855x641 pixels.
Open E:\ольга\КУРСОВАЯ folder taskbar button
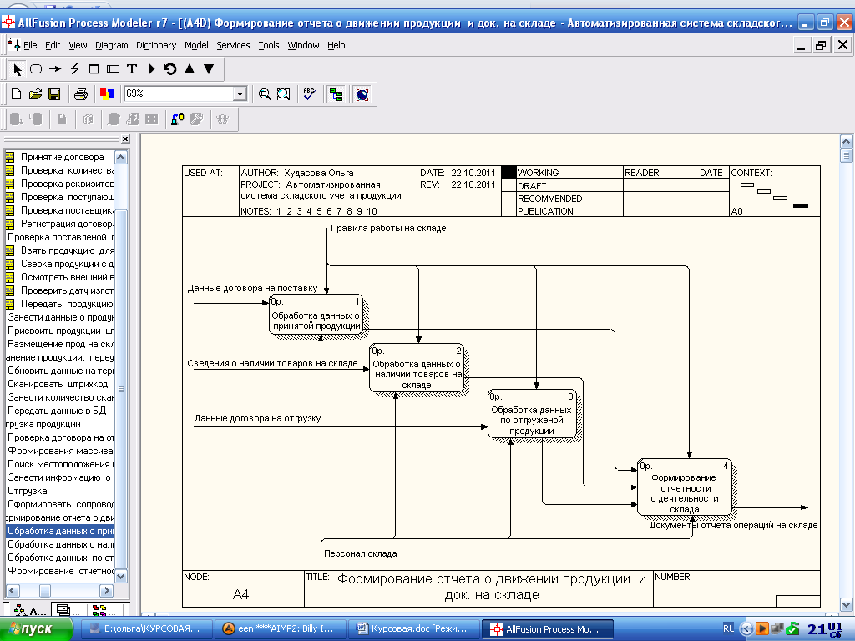click(x=146, y=629)
